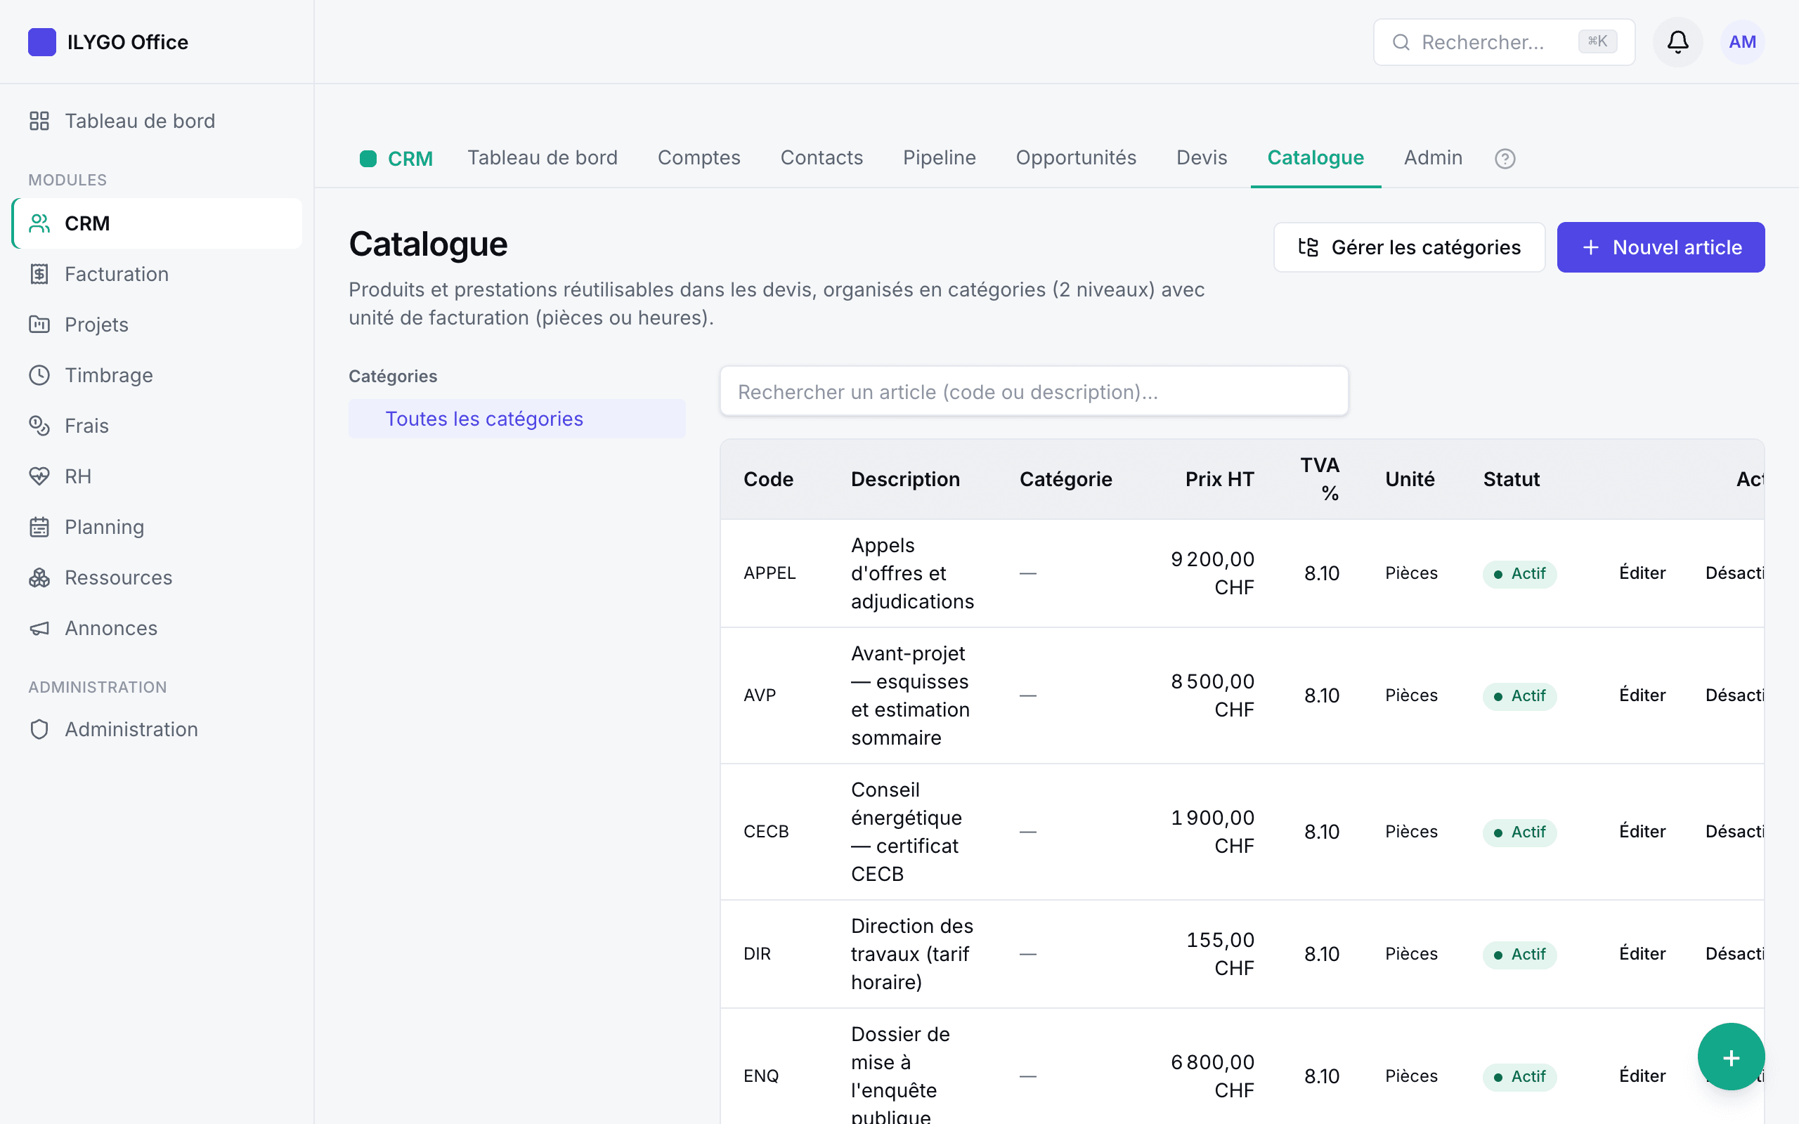The width and height of the screenshot is (1799, 1124).
Task: Click the Actif status badge for CECB
Action: pyautogui.click(x=1519, y=832)
